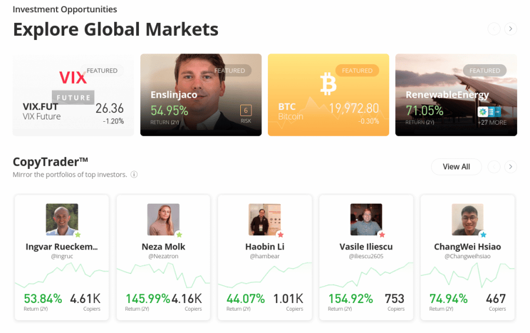Open the +27 MORE link

click(492, 122)
